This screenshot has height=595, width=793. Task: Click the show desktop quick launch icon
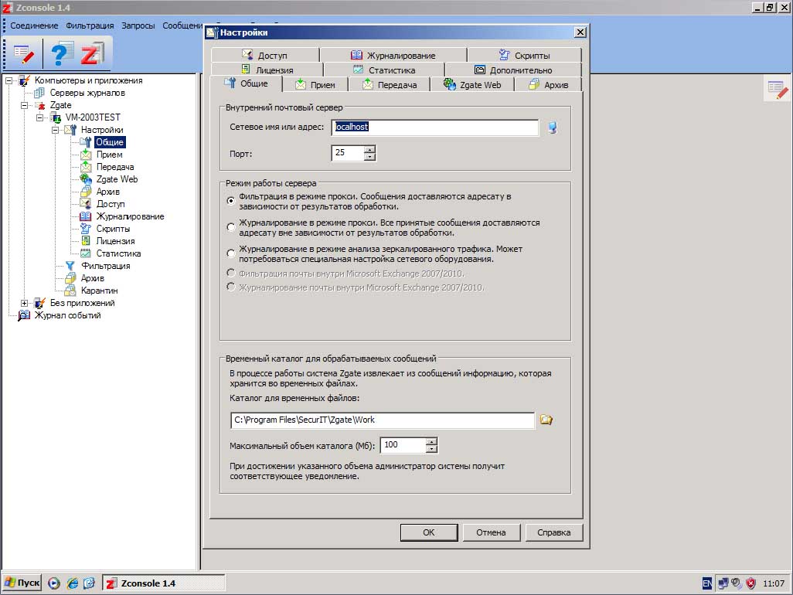point(90,583)
